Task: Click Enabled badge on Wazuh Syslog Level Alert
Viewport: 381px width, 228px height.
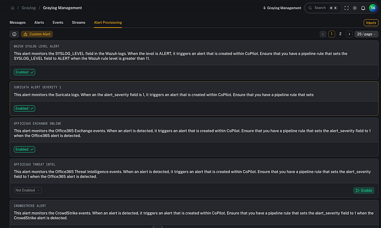Action: click(24, 72)
